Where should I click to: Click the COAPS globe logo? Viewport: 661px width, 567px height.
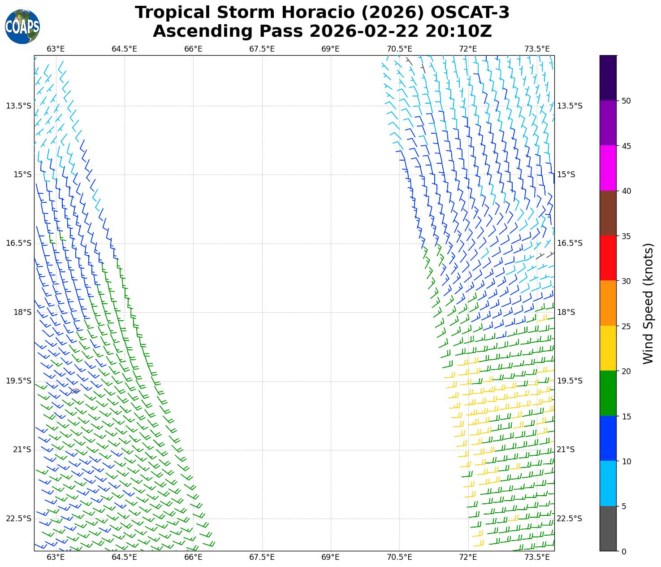22,27
